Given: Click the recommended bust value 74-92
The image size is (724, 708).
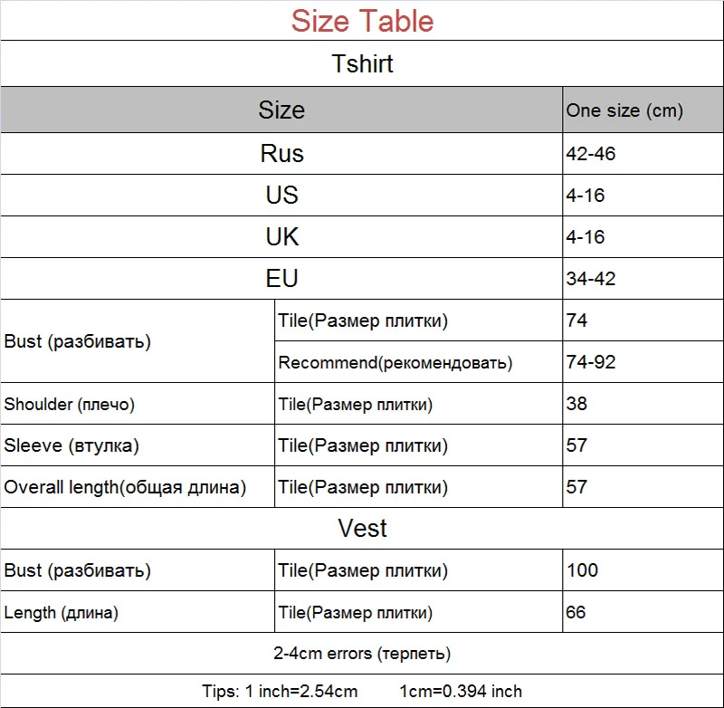Looking at the screenshot, I should point(591,362).
